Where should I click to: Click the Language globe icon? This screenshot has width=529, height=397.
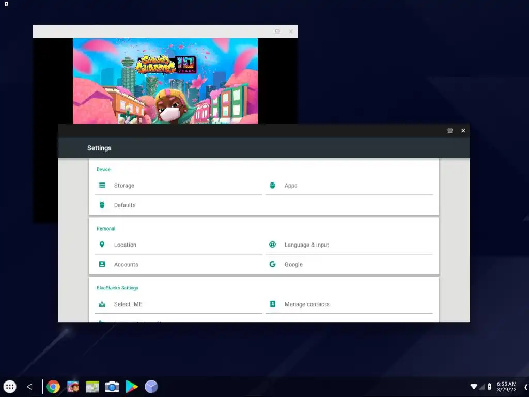pos(273,245)
